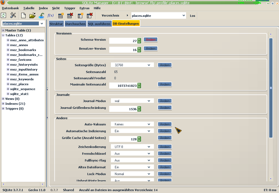Click the open folder database icon

(32, 15)
